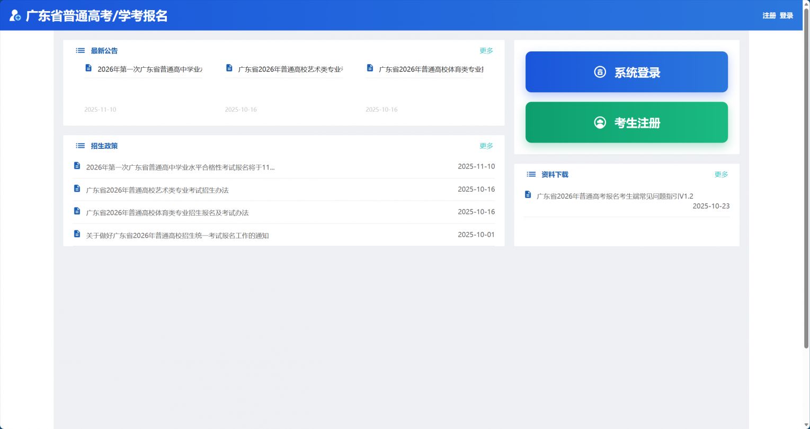Open 广东省2026年普通高考报名考生端常见问题指引 download
The width and height of the screenshot is (810, 429).
615,196
